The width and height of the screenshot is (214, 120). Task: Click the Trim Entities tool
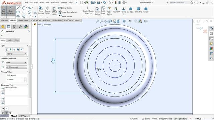pyautogui.click(x=41, y=10)
